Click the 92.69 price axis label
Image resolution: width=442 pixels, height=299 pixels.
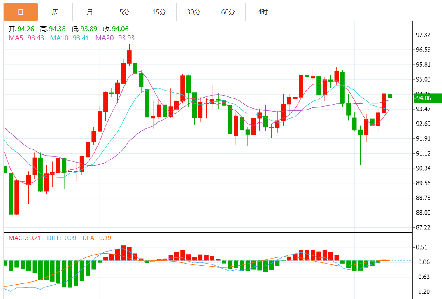coord(423,124)
